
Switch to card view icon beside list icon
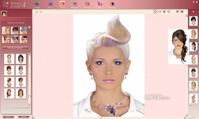coord(182,12)
